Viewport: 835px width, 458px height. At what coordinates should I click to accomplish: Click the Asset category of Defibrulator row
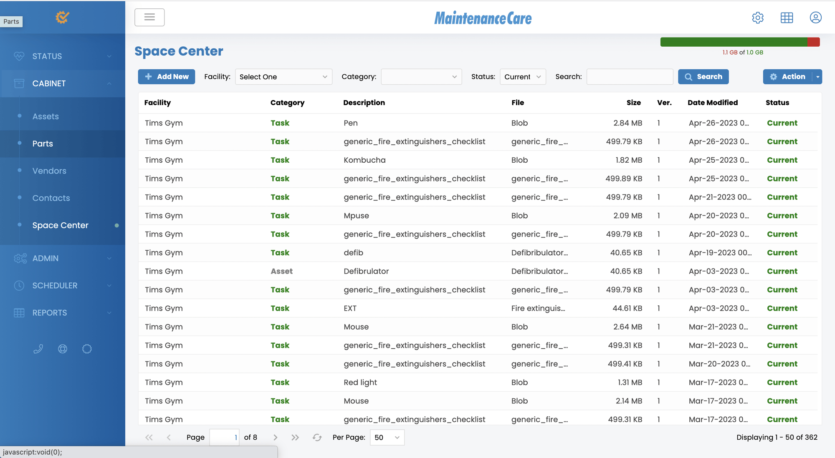click(281, 271)
